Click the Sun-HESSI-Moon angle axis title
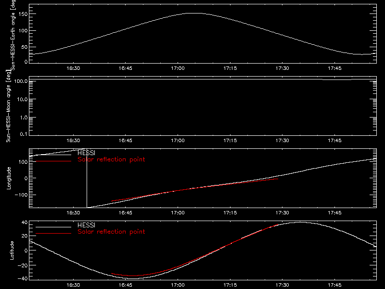Image resolution: width=385 pixels, height=289 pixels. pos(8,106)
